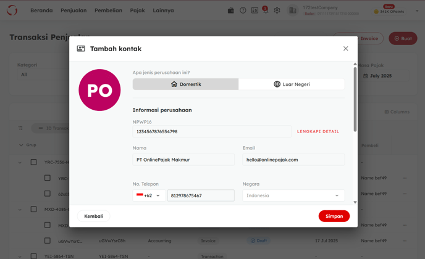Open the account dropdown arrow in the header
Viewport: 425px width, 259px height.
tap(417, 11)
